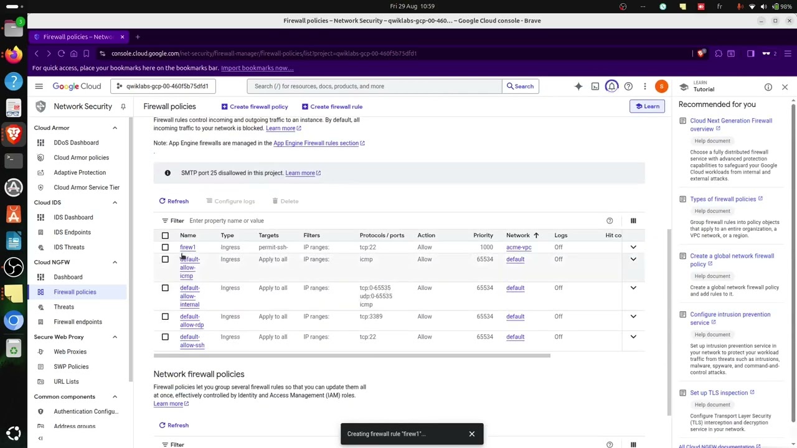Toggle select-all checkbox in table header

[x=165, y=236]
